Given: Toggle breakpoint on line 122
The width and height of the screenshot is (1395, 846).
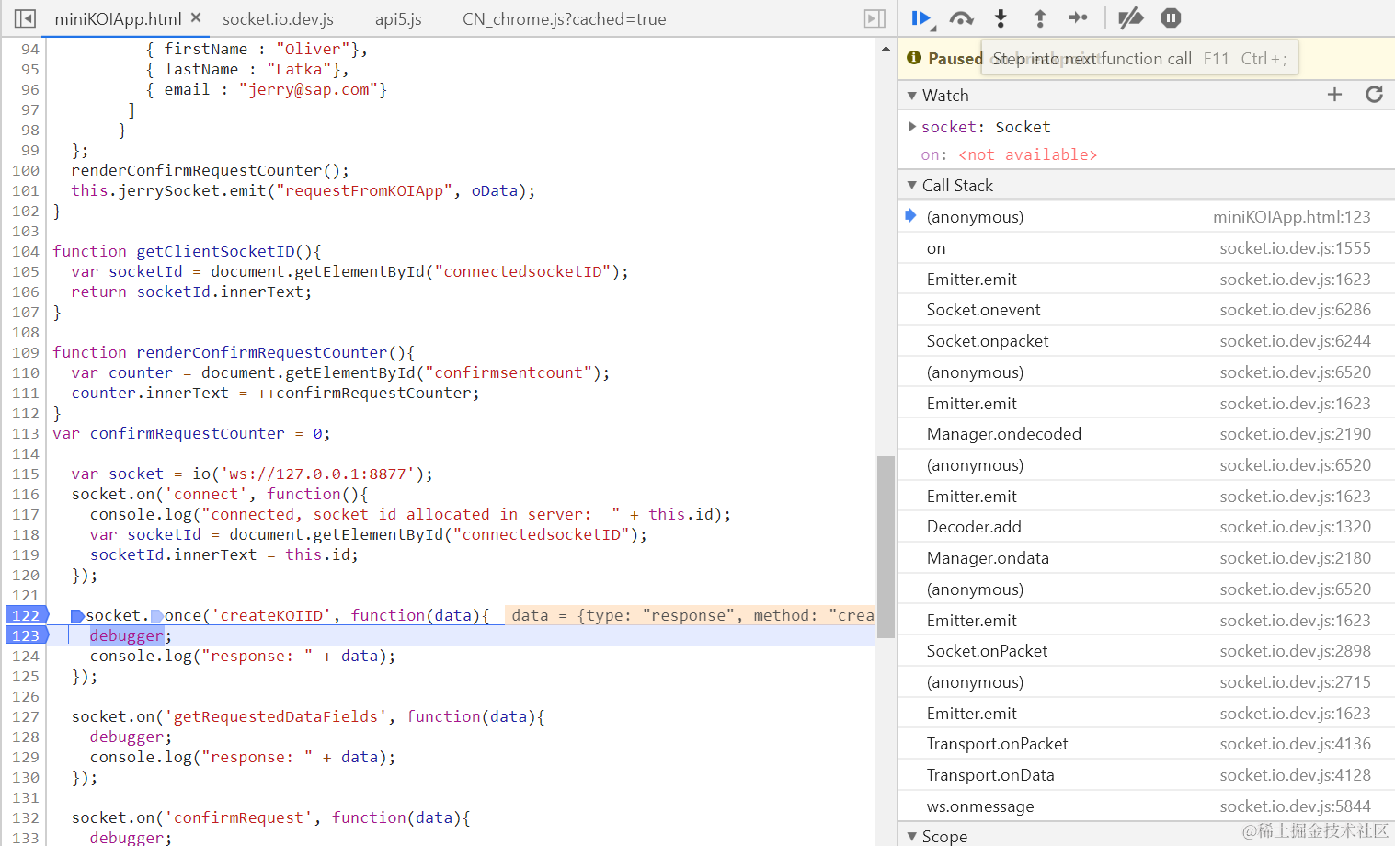Looking at the screenshot, I should pyautogui.click(x=26, y=615).
